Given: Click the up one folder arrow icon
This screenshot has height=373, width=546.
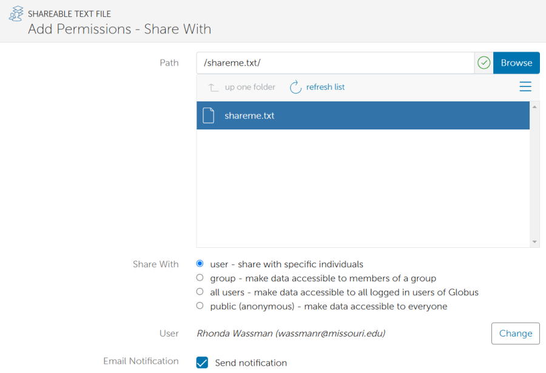Looking at the screenshot, I should pos(213,87).
